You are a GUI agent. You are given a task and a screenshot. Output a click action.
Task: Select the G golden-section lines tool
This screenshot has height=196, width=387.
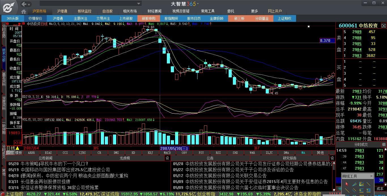coord(362,190)
